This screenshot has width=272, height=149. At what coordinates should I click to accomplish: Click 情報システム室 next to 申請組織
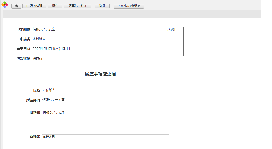tap(44, 29)
